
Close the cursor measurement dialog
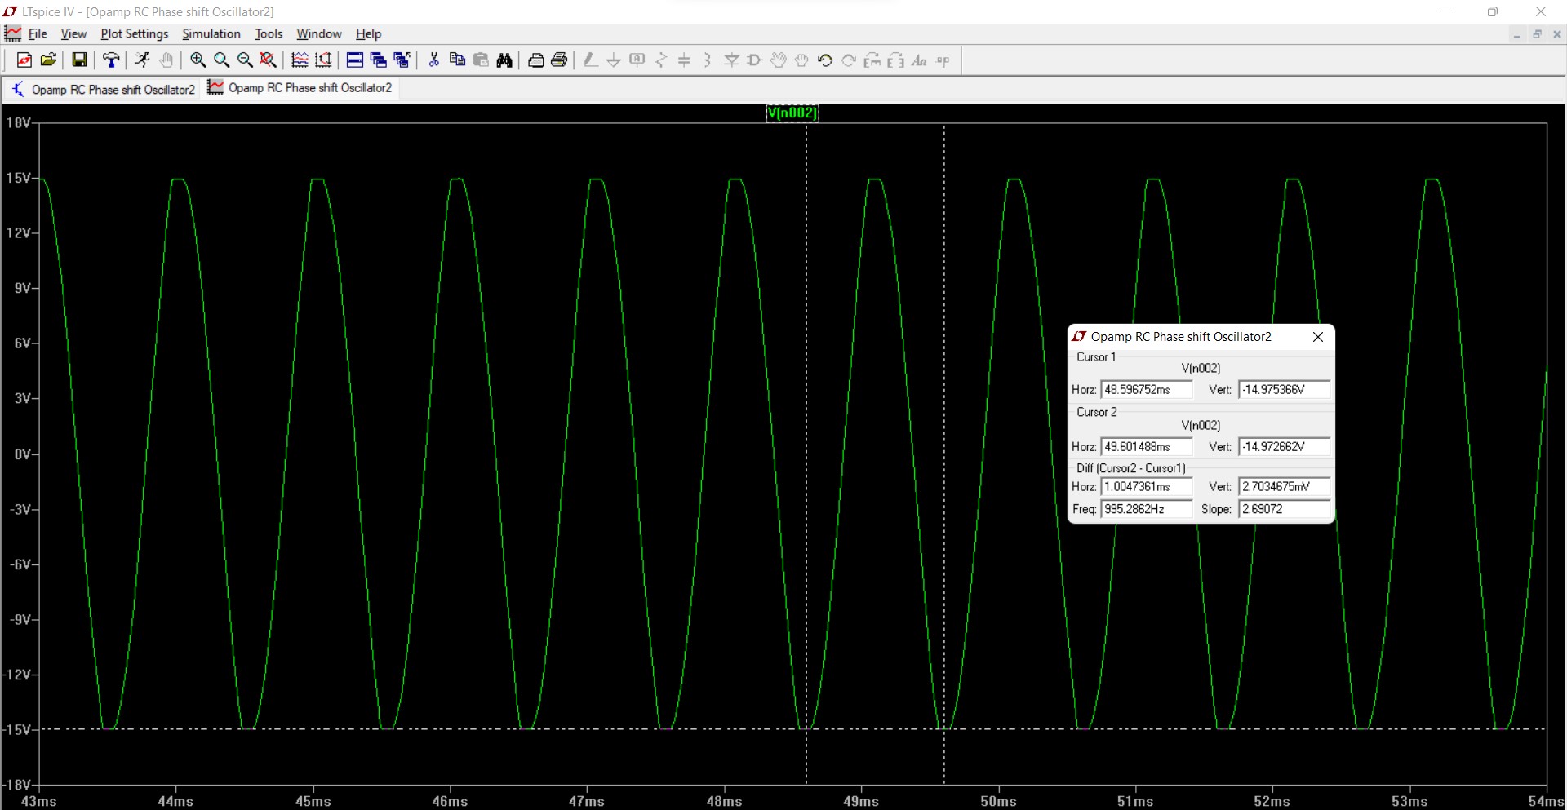tap(1317, 337)
